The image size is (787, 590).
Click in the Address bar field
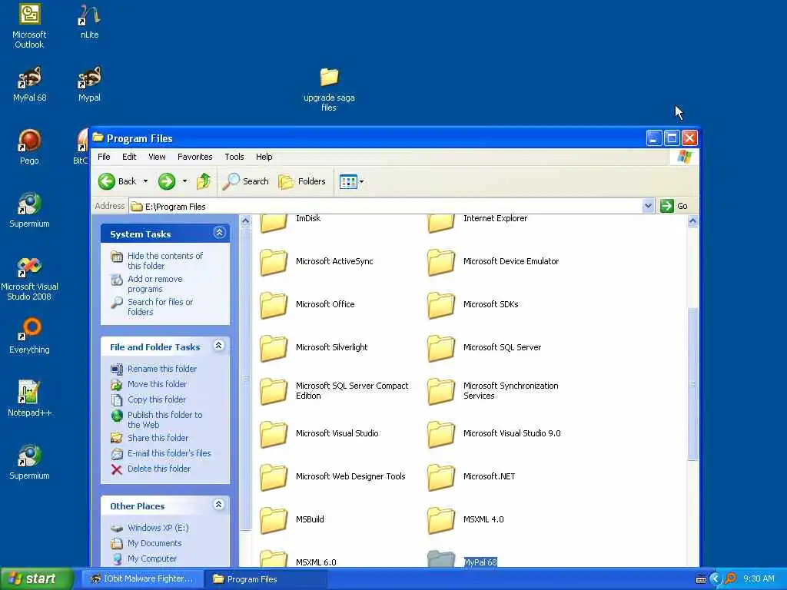tap(386, 206)
